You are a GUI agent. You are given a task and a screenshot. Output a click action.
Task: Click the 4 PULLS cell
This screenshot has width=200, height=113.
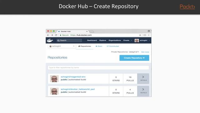(x=130, y=91)
